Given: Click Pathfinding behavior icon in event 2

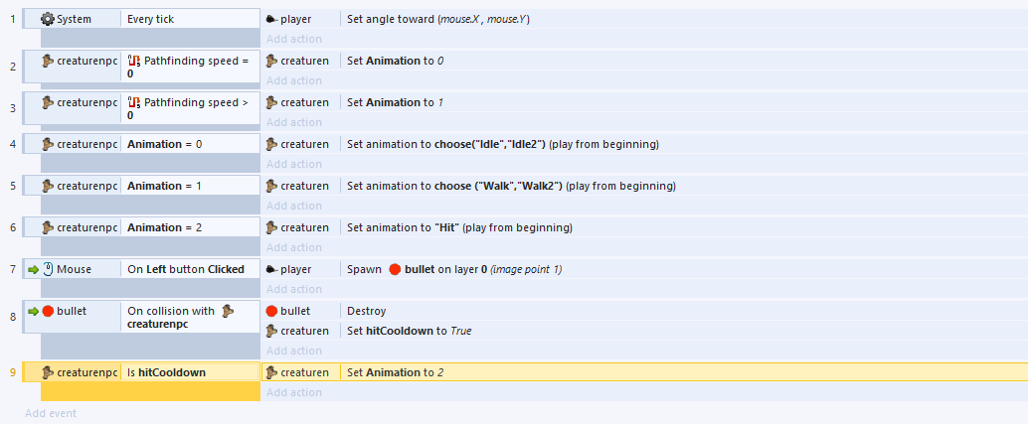Looking at the screenshot, I should click(x=134, y=61).
